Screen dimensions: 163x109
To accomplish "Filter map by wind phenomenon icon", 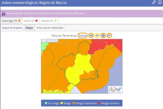I will click(x=91, y=35).
